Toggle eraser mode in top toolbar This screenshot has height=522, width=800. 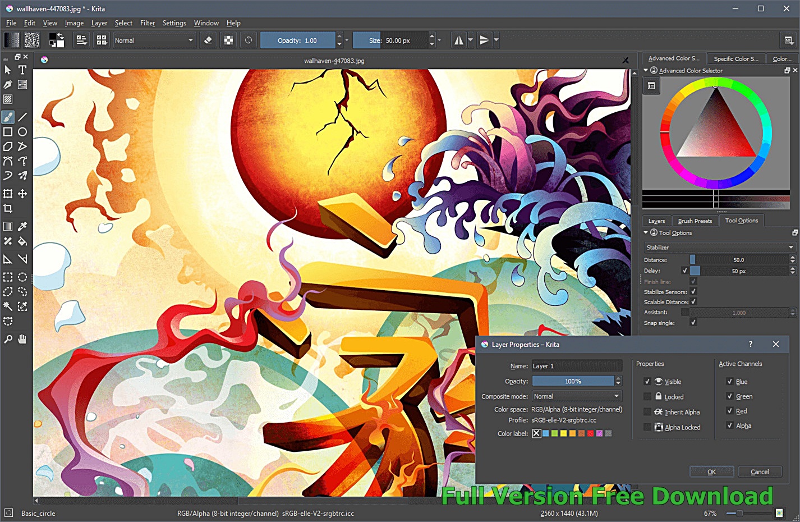(x=208, y=40)
